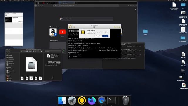Open the topmost white file on the desktop

174,5
